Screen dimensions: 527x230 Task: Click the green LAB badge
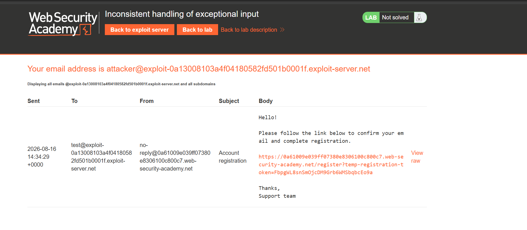(x=371, y=17)
